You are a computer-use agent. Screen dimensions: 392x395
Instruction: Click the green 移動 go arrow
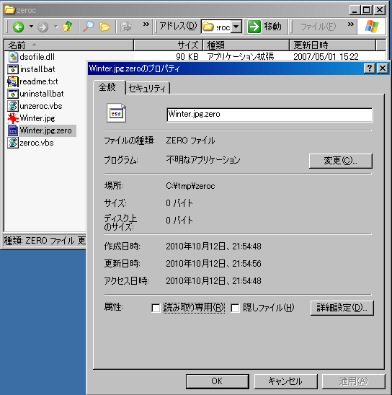point(254,27)
